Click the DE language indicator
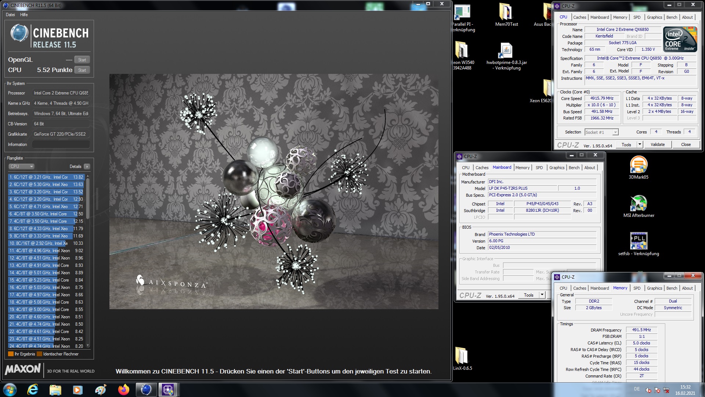 (x=637, y=389)
